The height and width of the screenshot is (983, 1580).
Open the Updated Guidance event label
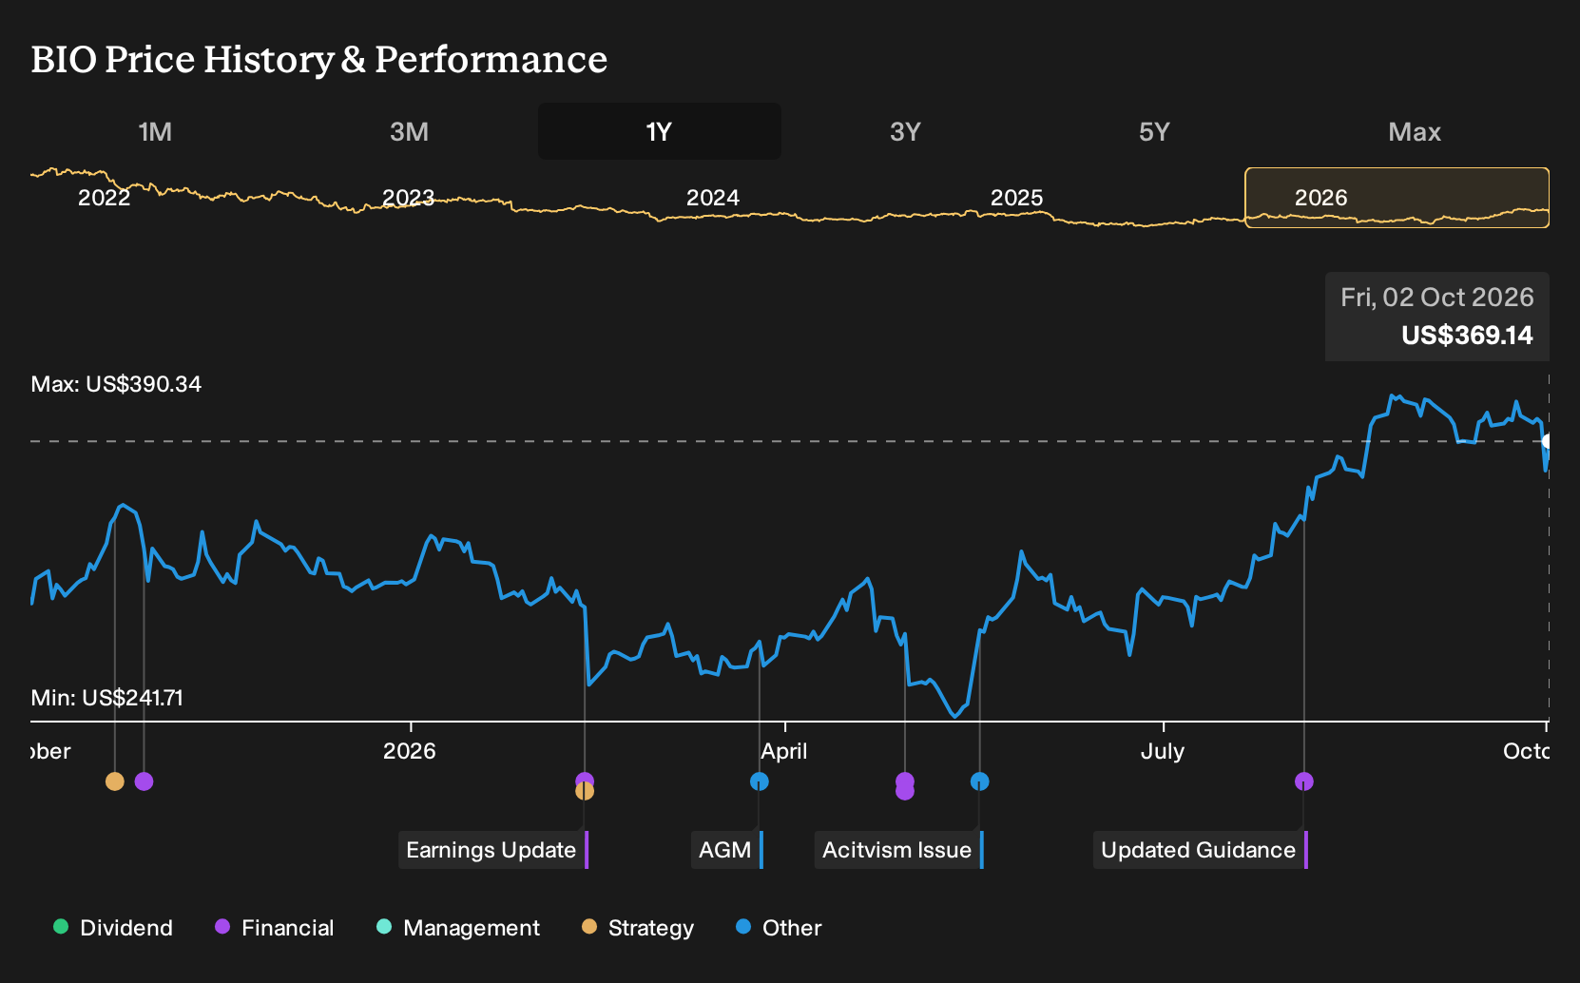(1200, 850)
